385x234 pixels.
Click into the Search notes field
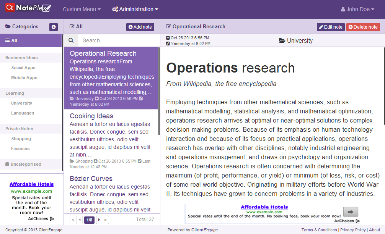coord(119,40)
